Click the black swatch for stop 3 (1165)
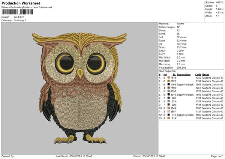Image resolution: width=225 pixels, height=159 pixels. tap(169, 84)
